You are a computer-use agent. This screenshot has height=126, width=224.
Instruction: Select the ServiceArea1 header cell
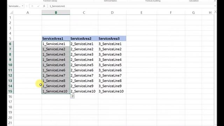pyautogui.click(x=56, y=38)
